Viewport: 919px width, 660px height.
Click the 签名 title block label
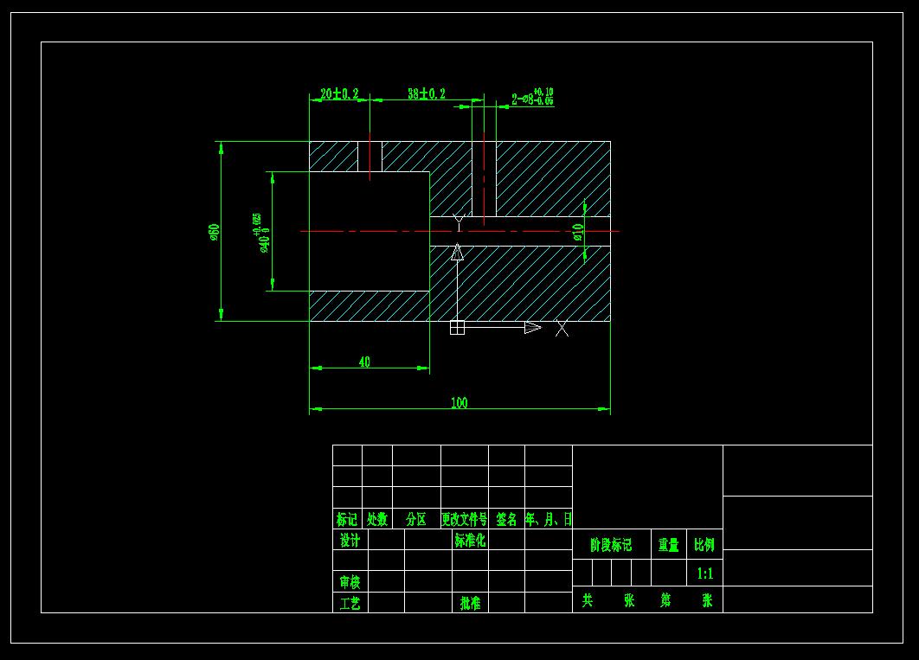coord(506,520)
